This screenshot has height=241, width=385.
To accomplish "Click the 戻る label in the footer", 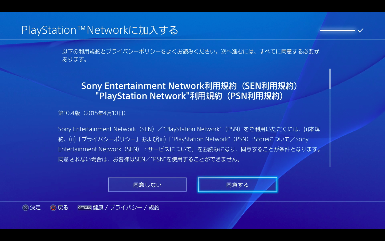I will [63, 208].
